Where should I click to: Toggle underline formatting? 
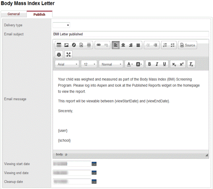pos(164,64)
